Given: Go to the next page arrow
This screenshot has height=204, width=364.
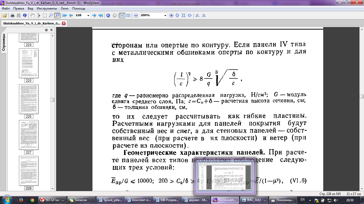Looking at the screenshot, I should tap(94, 15).
